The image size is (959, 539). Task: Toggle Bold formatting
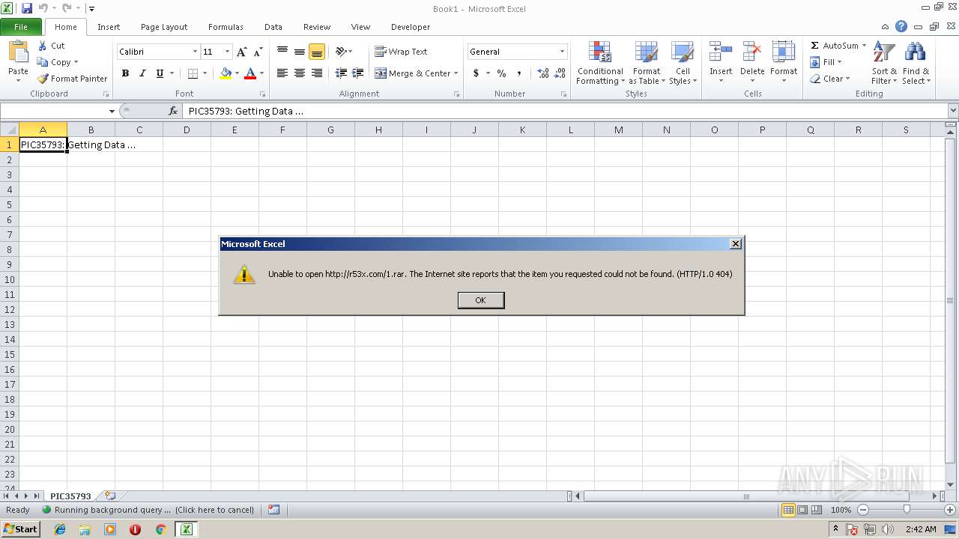click(x=125, y=73)
